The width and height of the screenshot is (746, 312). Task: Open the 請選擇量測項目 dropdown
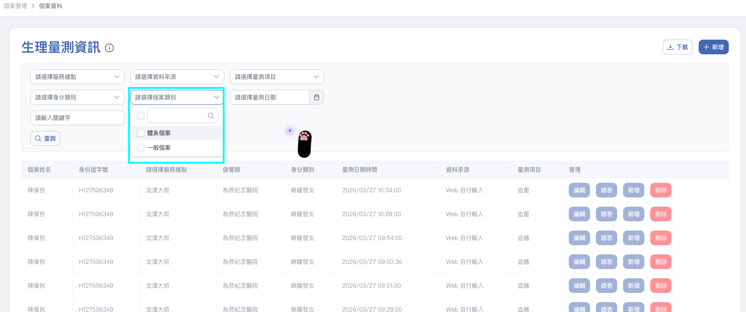click(277, 77)
